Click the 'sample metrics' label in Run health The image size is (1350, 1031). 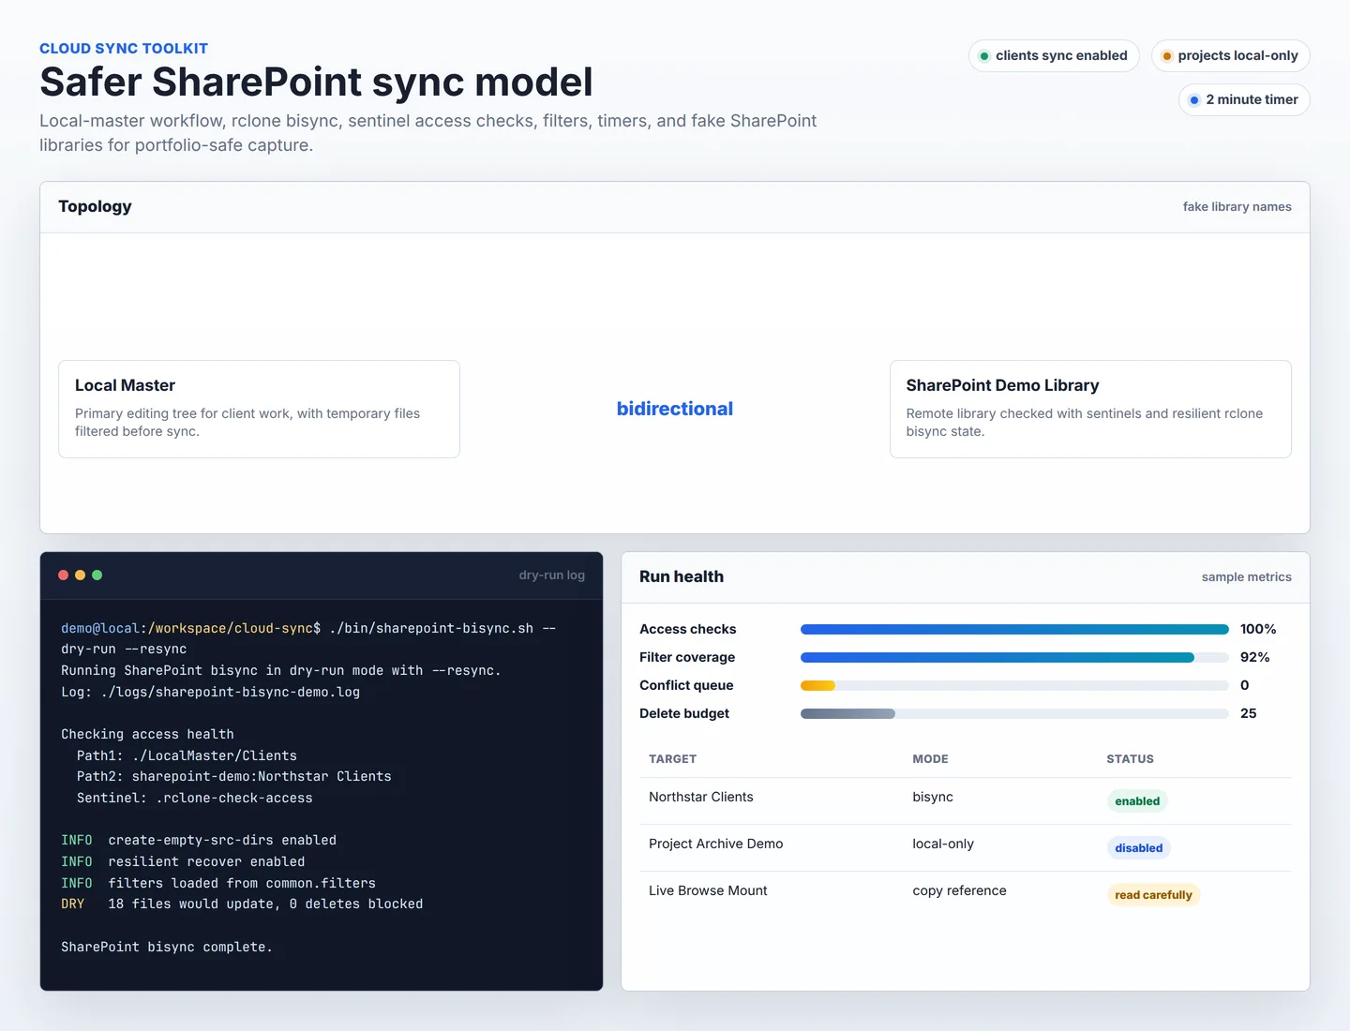coord(1246,576)
